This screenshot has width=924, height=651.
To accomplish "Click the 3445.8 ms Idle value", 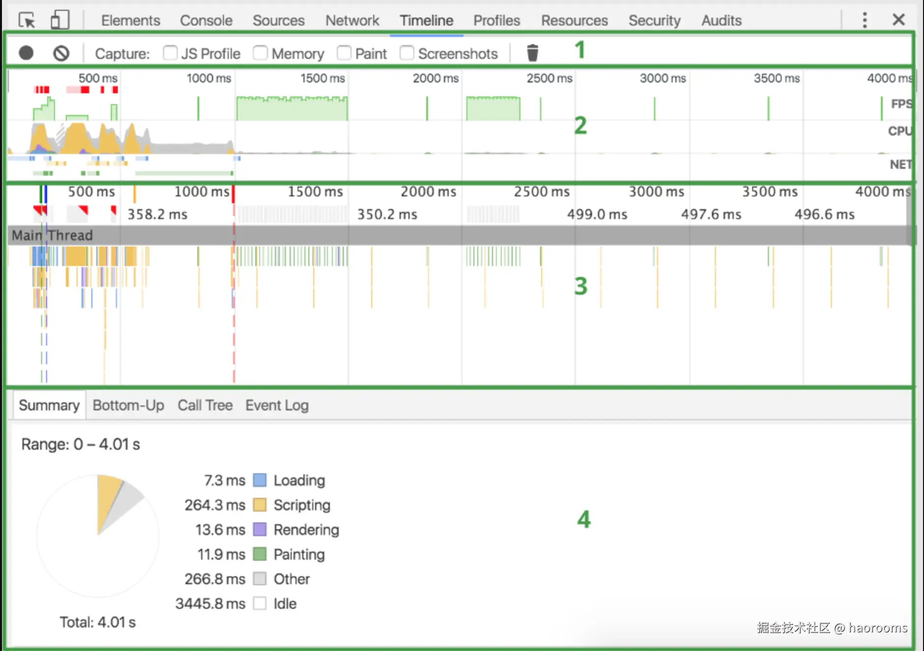I will (x=210, y=604).
